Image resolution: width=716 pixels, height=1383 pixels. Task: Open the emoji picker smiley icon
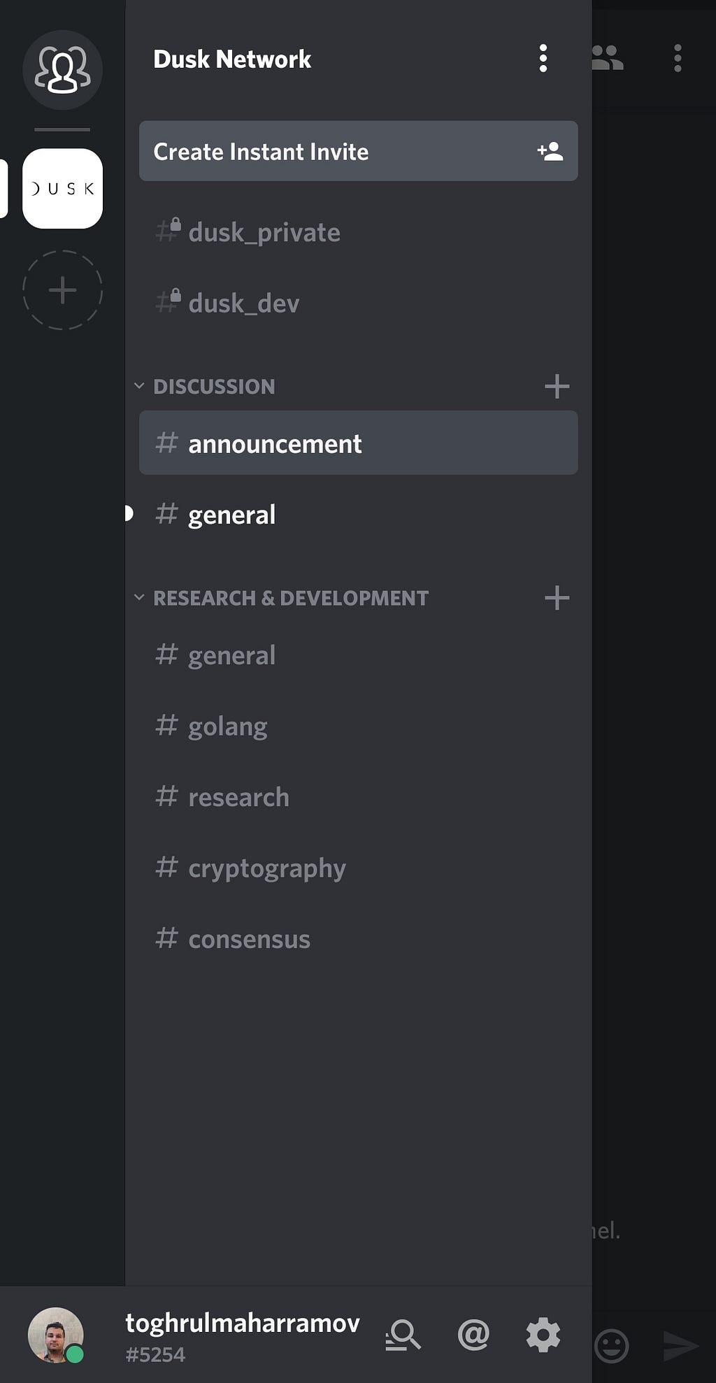coord(611,1346)
